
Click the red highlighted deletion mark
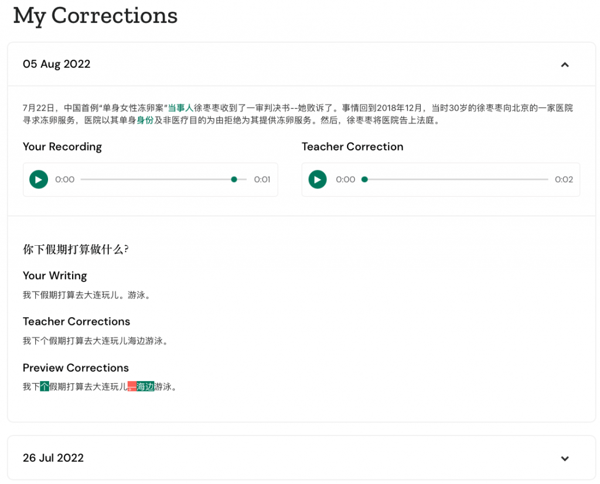coord(132,386)
